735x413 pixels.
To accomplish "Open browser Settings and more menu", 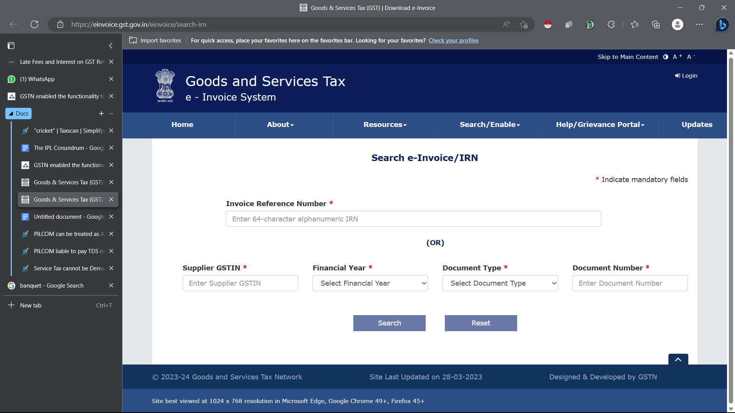I will pyautogui.click(x=699, y=24).
